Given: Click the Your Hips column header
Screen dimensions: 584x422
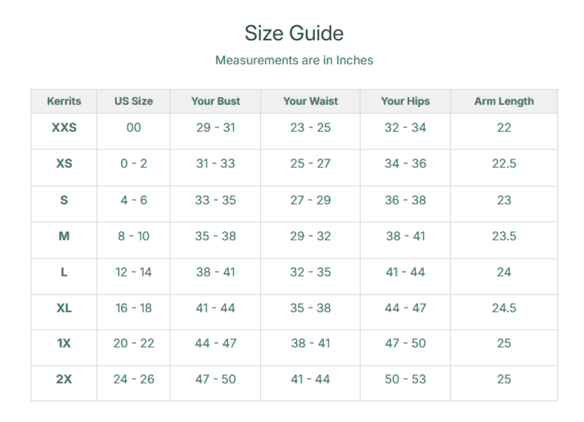Looking at the screenshot, I should (405, 101).
